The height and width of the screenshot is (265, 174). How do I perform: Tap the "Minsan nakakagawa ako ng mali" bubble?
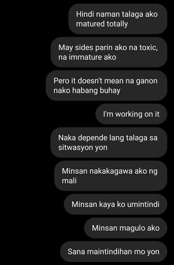point(111,176)
